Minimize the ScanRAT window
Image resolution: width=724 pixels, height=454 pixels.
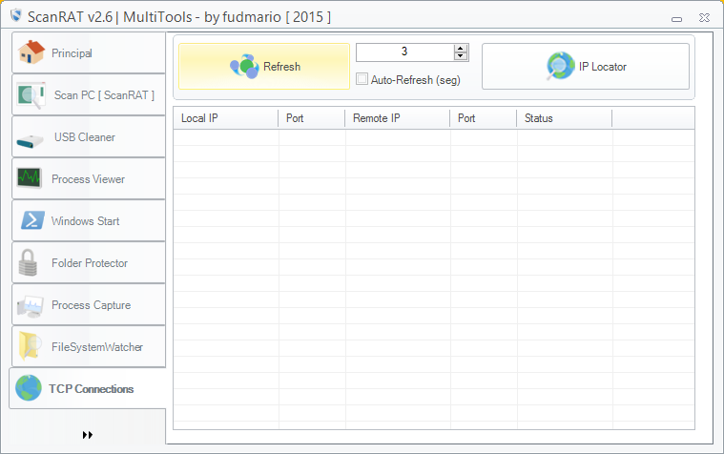click(677, 18)
